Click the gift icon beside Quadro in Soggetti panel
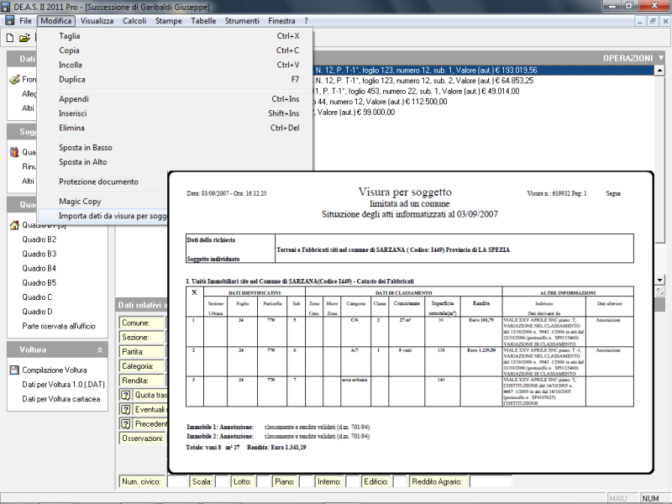This screenshot has height=504, width=672. click(x=14, y=152)
